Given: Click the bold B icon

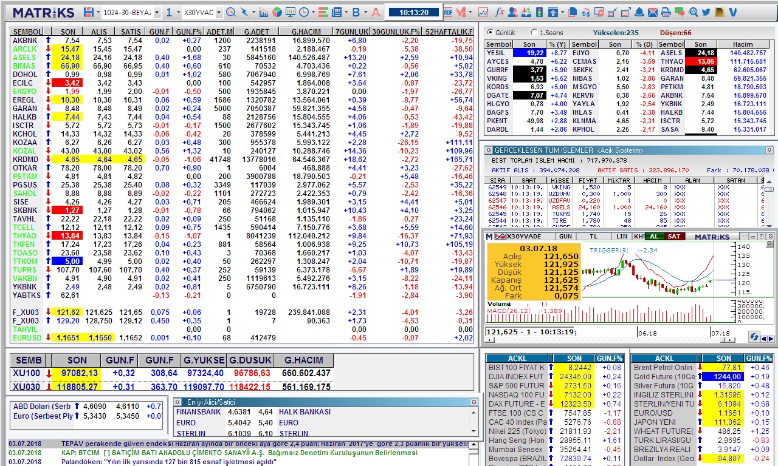Looking at the screenshot, I should (356, 12).
